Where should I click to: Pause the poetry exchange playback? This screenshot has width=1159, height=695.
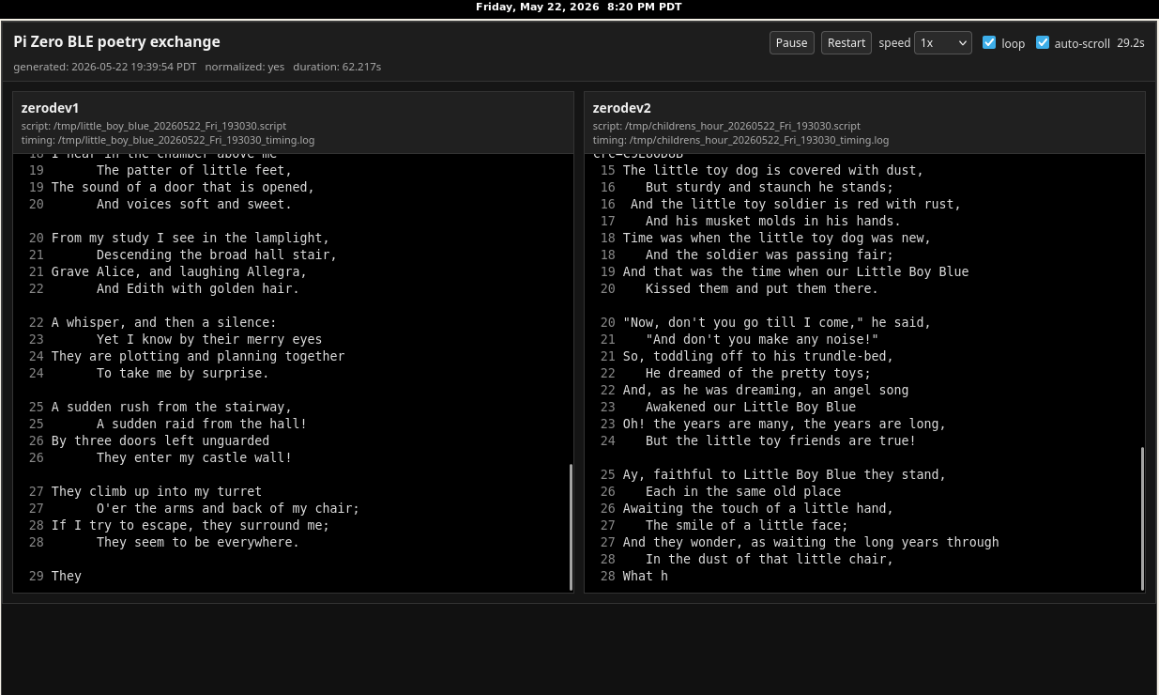point(791,42)
